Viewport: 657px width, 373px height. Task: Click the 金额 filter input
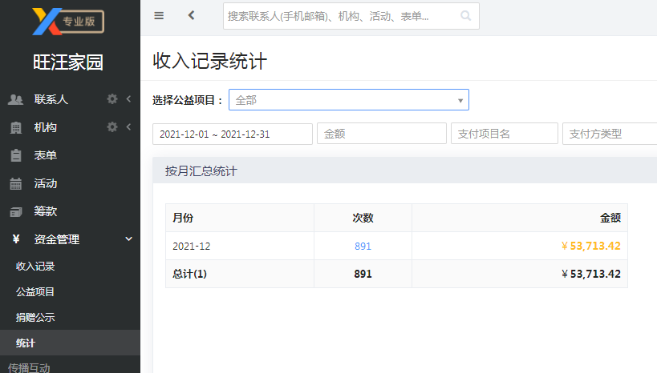tap(382, 134)
